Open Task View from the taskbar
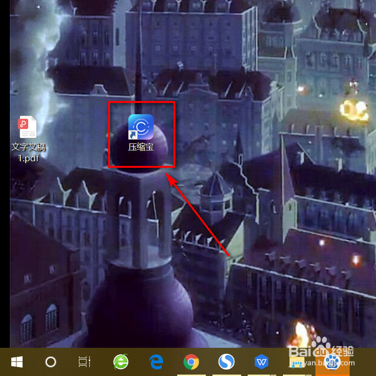 pyautogui.click(x=85, y=362)
